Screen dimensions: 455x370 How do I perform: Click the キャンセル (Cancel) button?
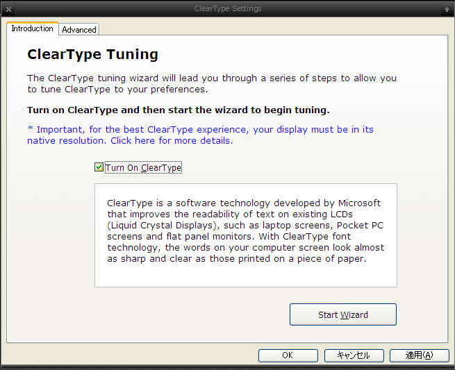coord(354,355)
